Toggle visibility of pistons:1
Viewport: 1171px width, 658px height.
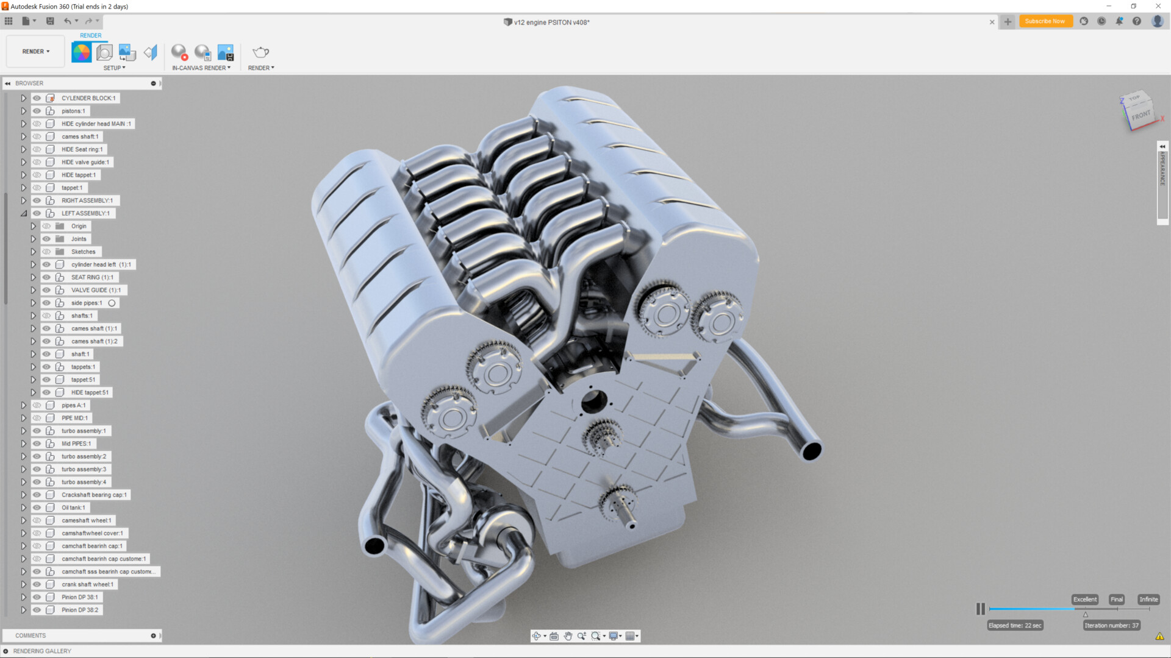[x=37, y=111]
